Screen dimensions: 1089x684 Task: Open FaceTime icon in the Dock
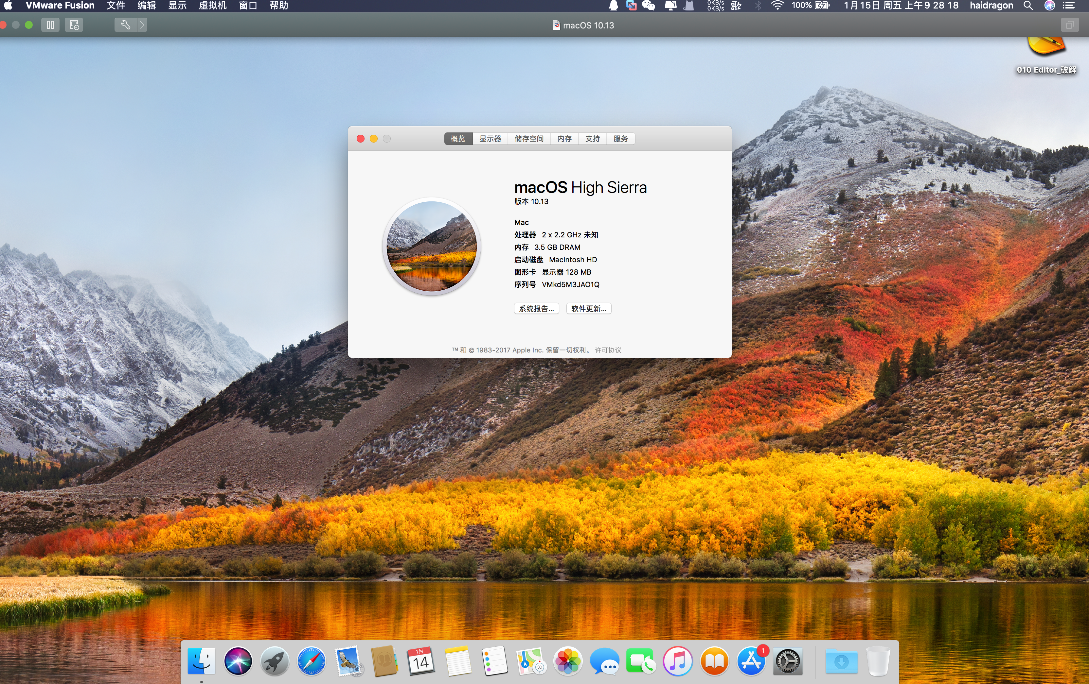(641, 661)
